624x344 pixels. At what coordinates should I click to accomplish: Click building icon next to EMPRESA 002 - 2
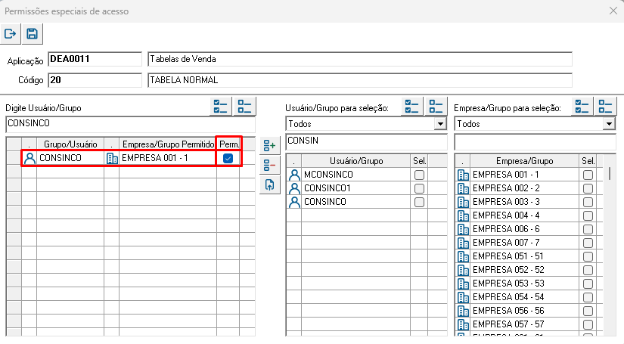click(x=463, y=188)
